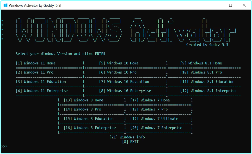Click '[14] Windows 8 Pro' option

click(x=82, y=109)
